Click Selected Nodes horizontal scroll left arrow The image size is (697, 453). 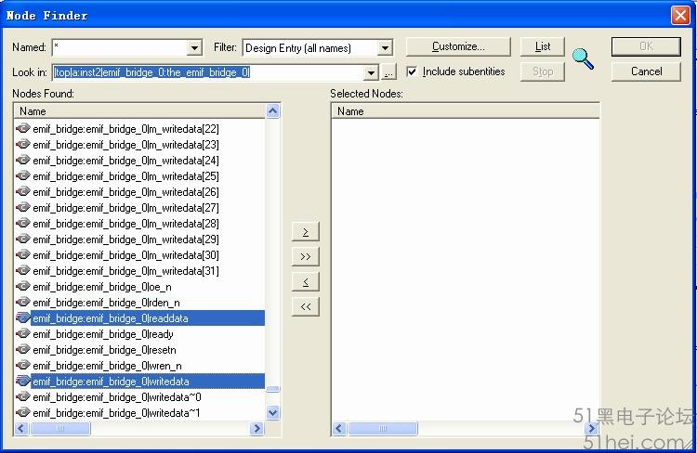tap(339, 428)
